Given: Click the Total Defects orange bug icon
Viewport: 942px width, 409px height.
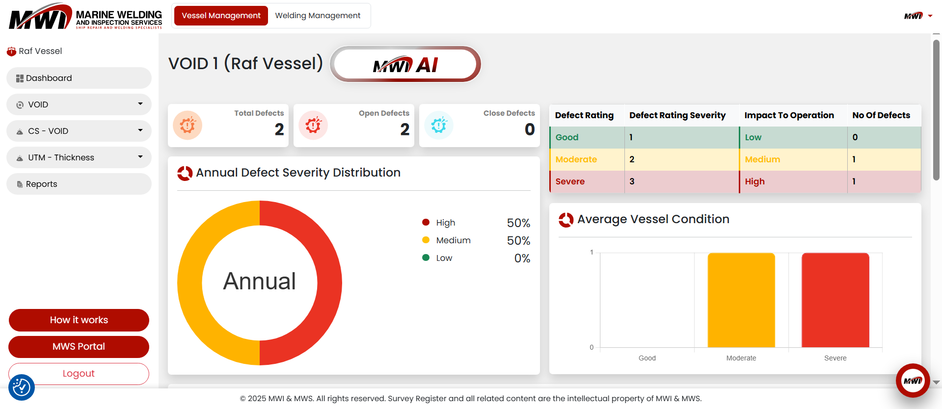Looking at the screenshot, I should [x=188, y=126].
